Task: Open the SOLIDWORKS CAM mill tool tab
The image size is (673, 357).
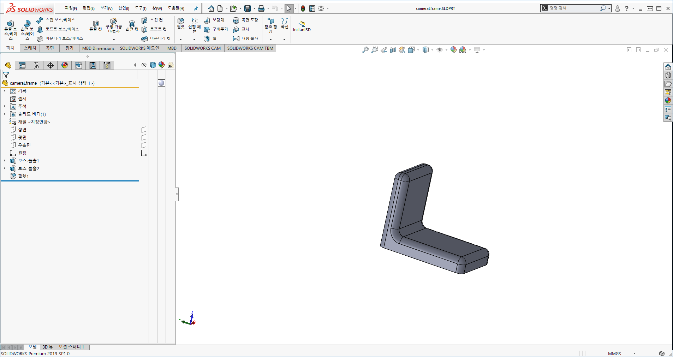Action: (x=107, y=65)
